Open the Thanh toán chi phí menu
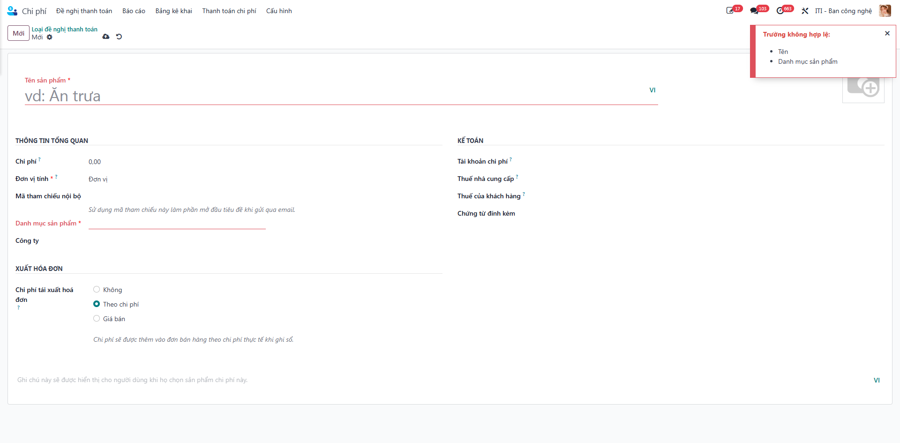The height and width of the screenshot is (443, 900). (x=229, y=11)
